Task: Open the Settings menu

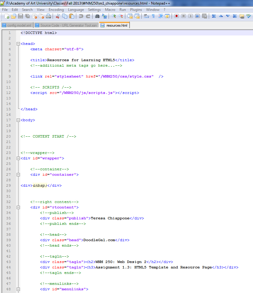Action: (x=94, y=10)
